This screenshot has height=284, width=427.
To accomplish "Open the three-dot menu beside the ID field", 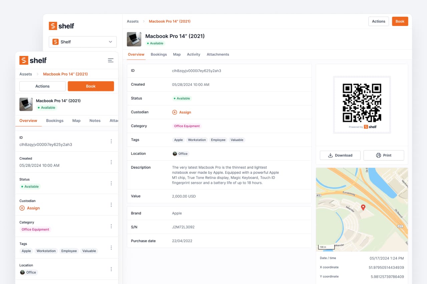I will click(x=111, y=141).
